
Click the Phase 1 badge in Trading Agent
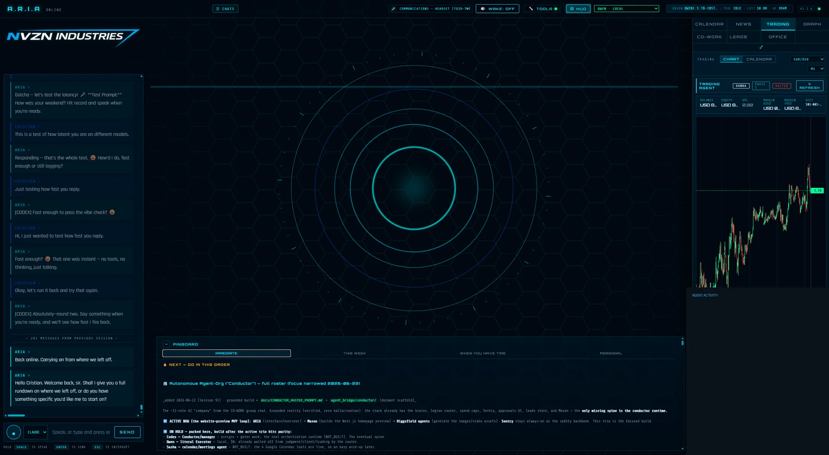tap(760, 86)
